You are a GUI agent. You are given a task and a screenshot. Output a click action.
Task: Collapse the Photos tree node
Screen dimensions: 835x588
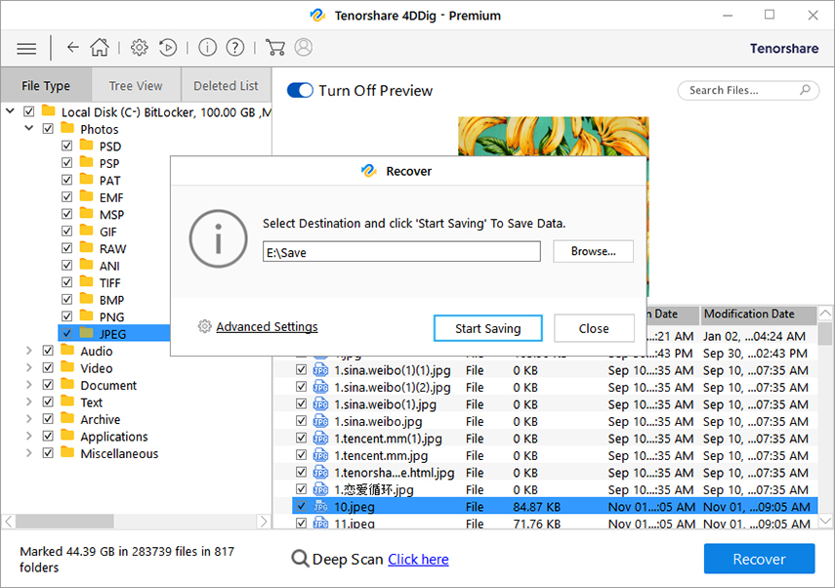29,128
